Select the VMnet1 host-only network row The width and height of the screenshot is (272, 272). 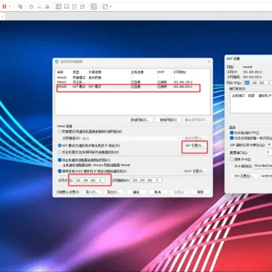(133, 82)
